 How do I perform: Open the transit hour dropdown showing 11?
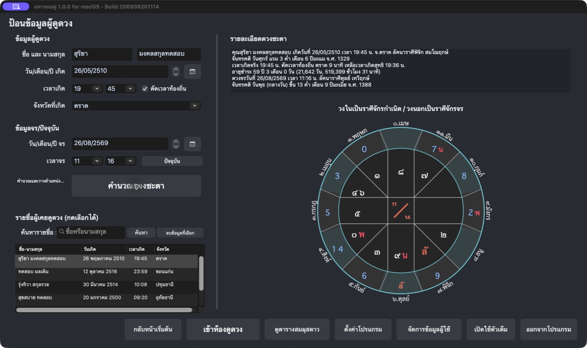coord(87,161)
